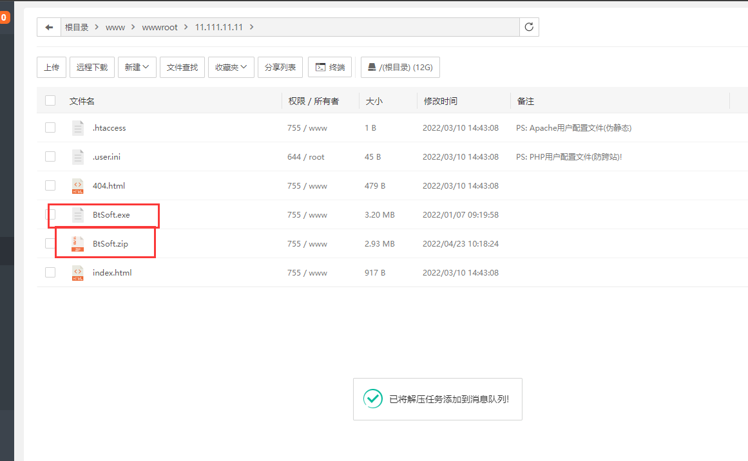748x461 pixels.
Task: Sort by 修改时间 column header
Action: (x=440, y=101)
